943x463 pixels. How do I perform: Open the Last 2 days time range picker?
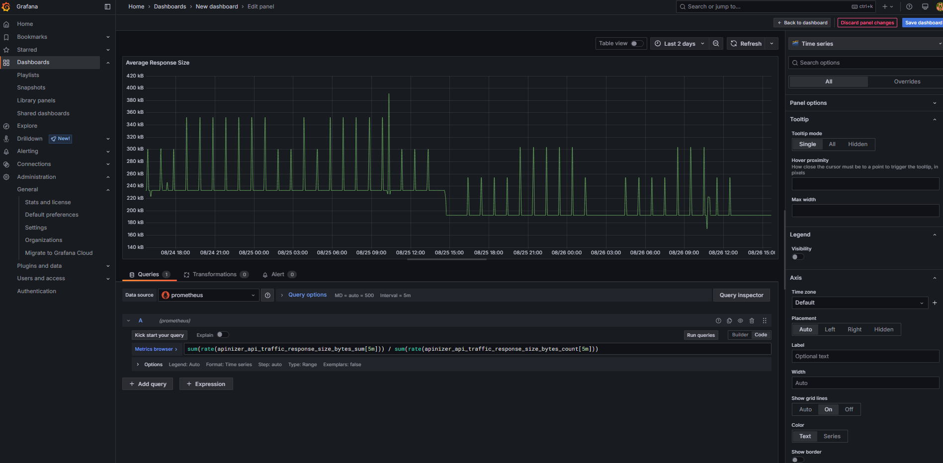pyautogui.click(x=680, y=44)
